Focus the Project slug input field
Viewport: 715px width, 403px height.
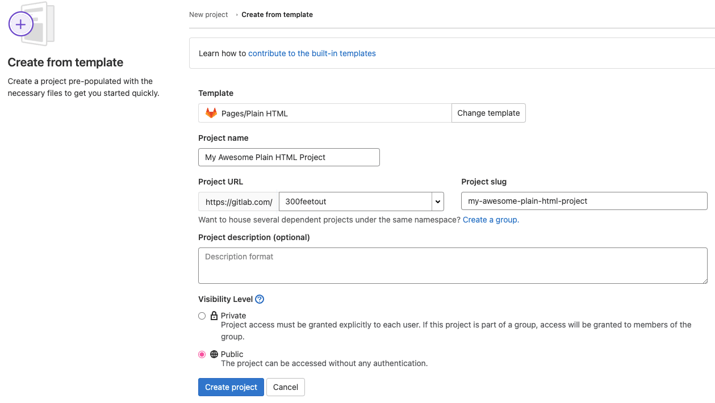click(584, 201)
